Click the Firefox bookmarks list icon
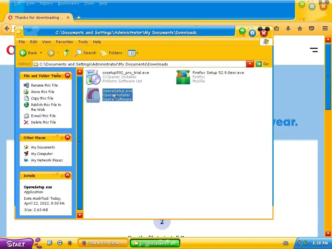 coord(277,29)
